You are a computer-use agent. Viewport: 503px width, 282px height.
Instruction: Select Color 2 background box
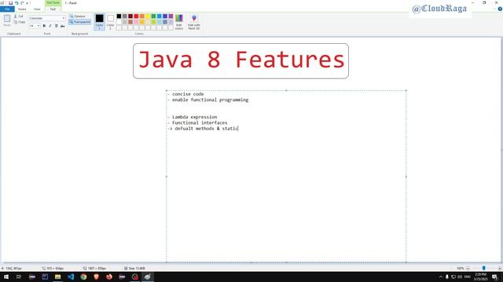point(110,22)
